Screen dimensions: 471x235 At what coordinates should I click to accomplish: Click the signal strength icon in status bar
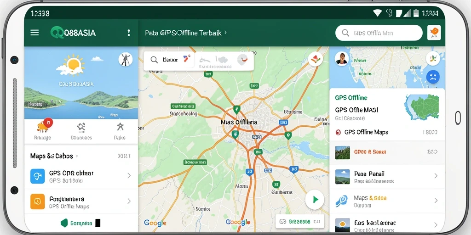tap(407, 13)
